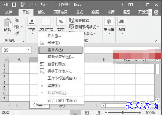Choose Move or Copy in context menu
162x115 pixels.
61,57
